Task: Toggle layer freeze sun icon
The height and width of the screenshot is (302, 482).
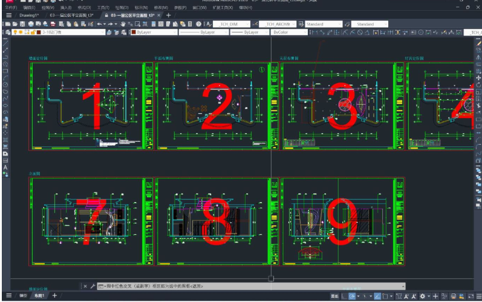Action: [21, 32]
